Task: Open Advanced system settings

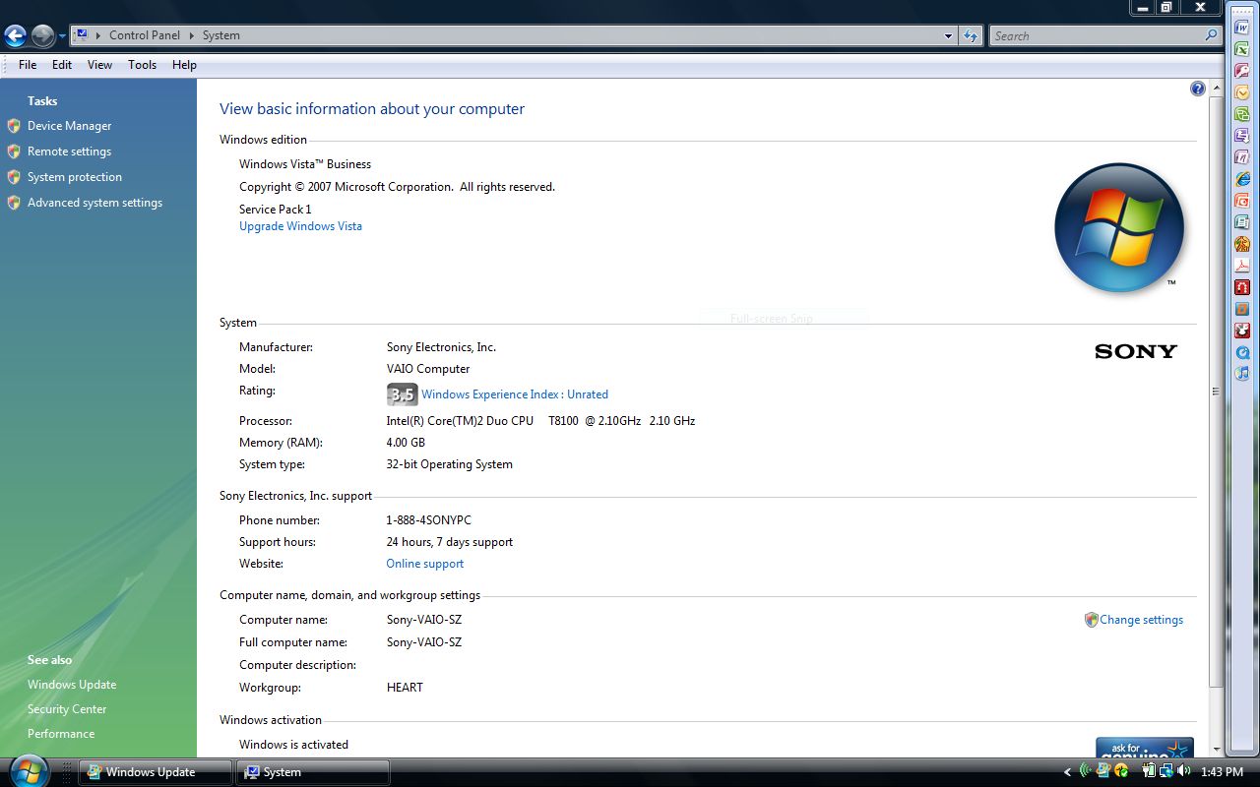Action: tap(94, 203)
